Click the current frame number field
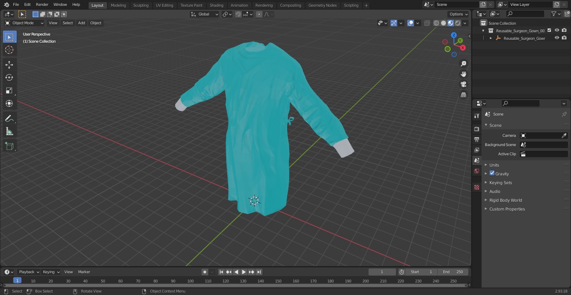This screenshot has height=295, width=571. pos(382,272)
